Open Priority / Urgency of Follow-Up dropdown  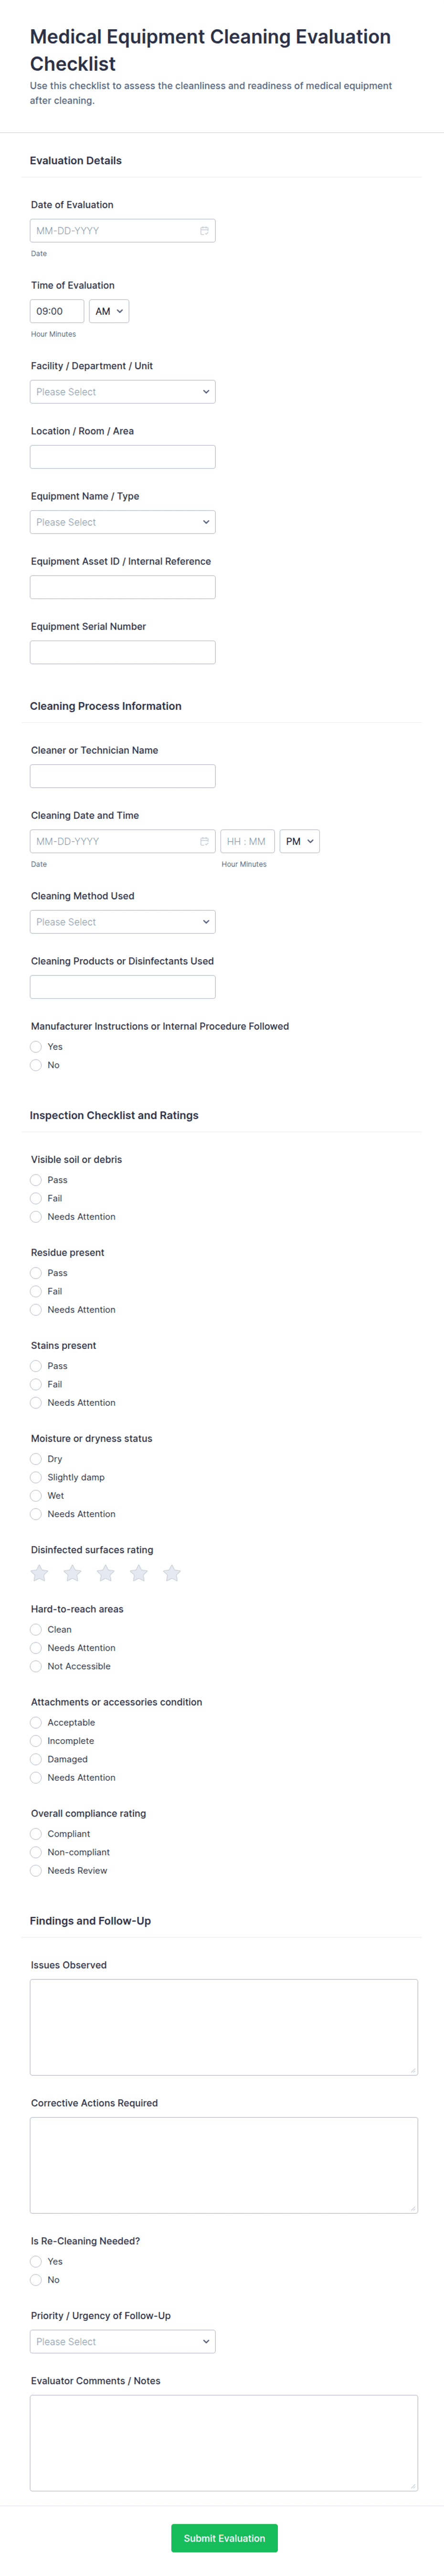123,2341
